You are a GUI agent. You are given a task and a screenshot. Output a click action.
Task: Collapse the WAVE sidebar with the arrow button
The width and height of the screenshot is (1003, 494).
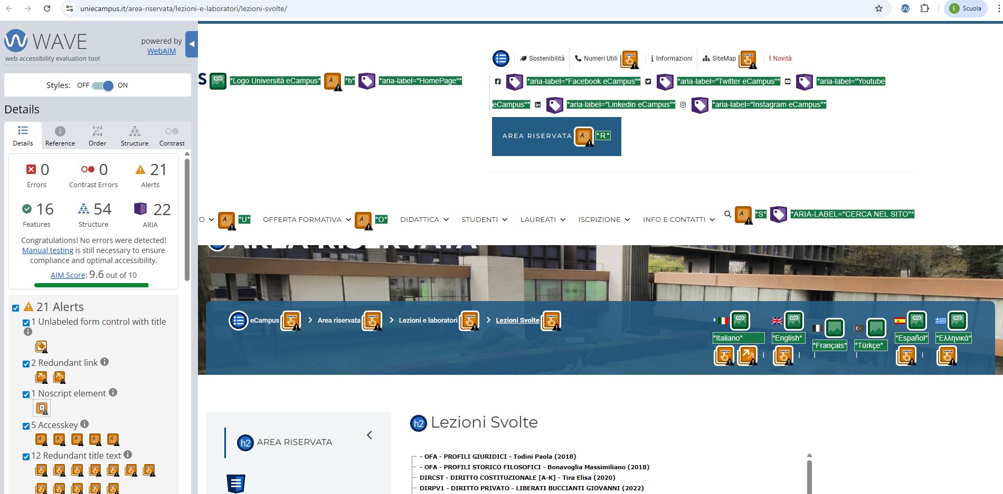(192, 45)
